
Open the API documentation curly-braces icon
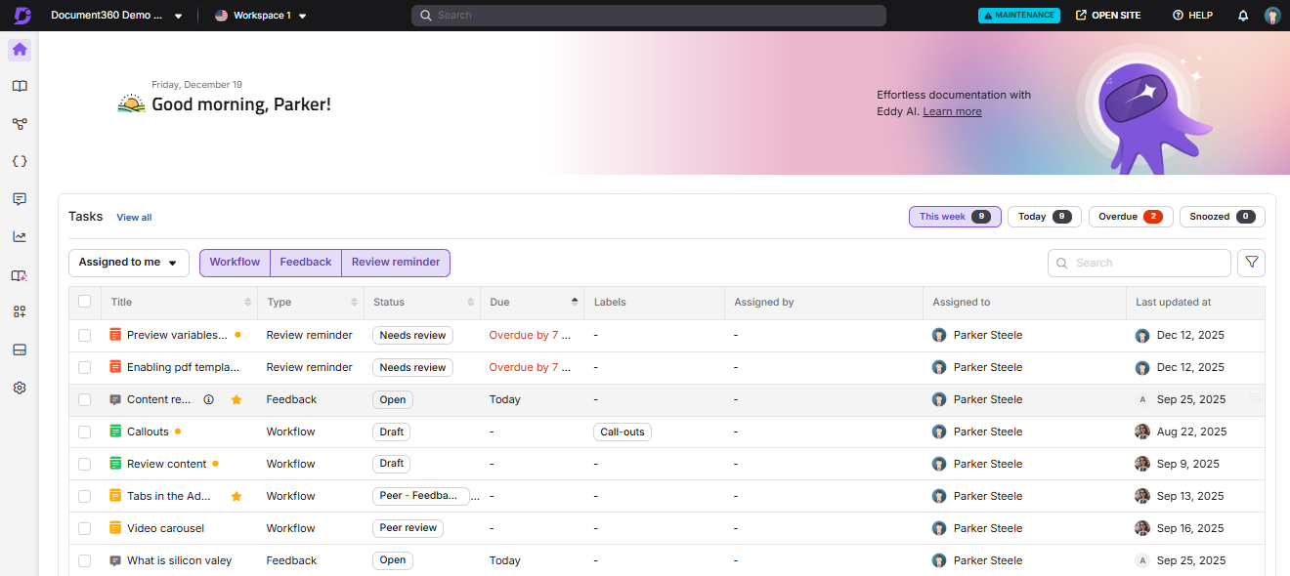pyautogui.click(x=19, y=161)
